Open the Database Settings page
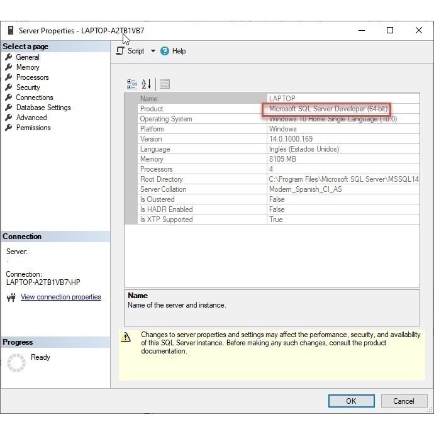This screenshot has height=434, width=434. [43, 108]
